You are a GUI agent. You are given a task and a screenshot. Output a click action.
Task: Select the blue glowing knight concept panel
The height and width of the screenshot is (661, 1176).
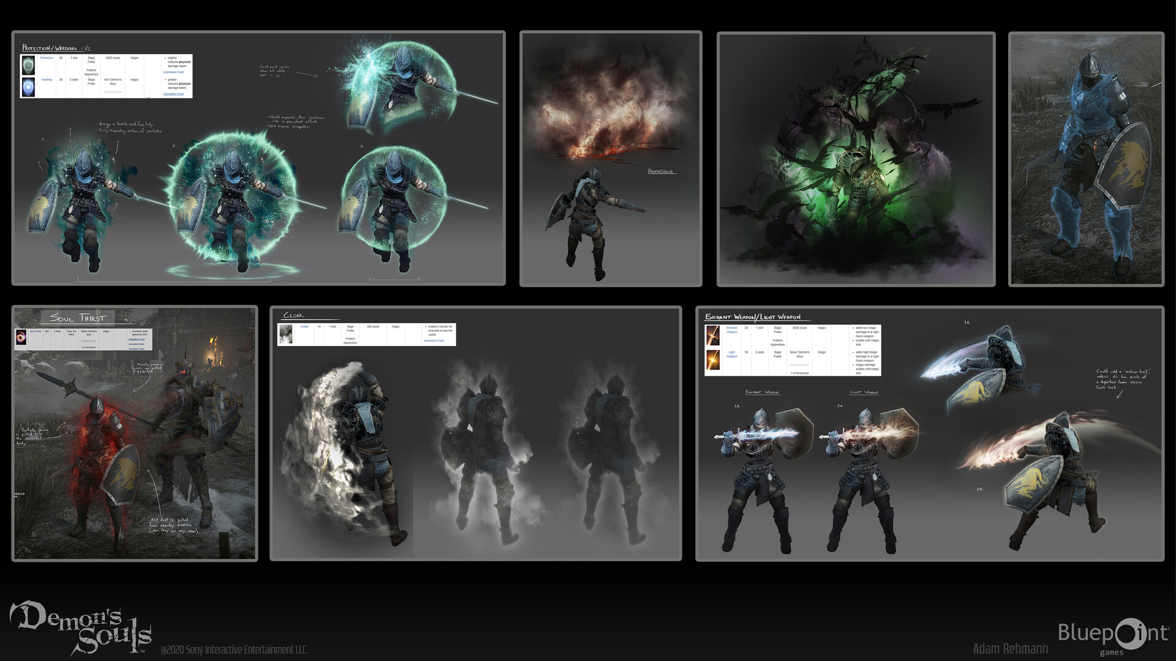click(1087, 159)
